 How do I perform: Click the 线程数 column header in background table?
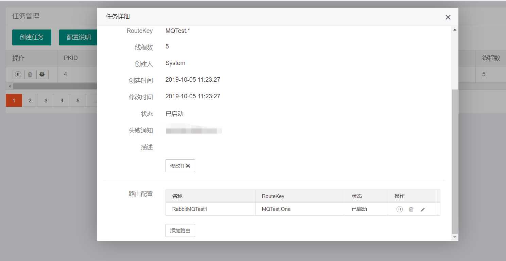click(491, 58)
